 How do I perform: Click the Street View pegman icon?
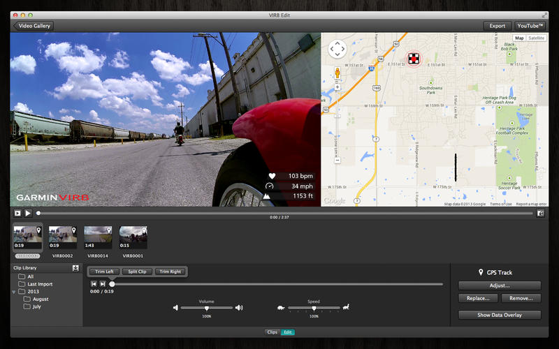(x=337, y=73)
